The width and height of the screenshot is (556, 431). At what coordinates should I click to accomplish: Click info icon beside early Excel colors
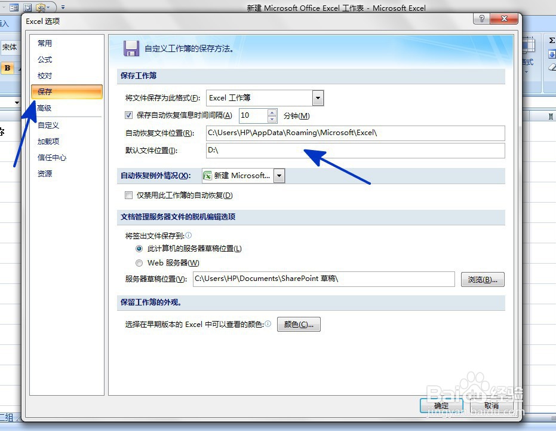tap(268, 323)
